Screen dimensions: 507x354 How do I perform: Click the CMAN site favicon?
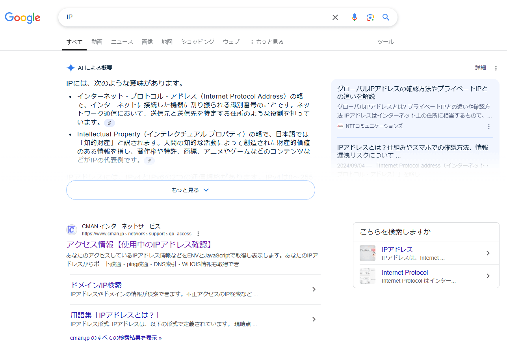(72, 230)
